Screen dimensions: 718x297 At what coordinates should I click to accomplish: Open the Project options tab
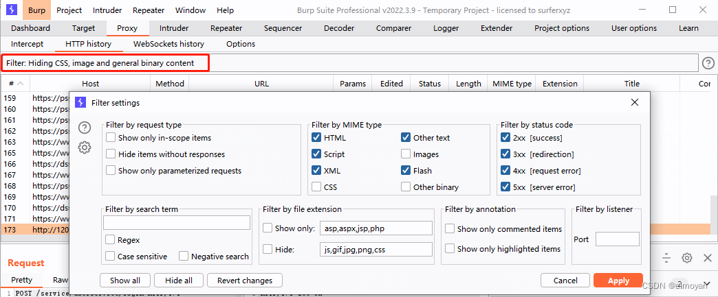click(562, 28)
